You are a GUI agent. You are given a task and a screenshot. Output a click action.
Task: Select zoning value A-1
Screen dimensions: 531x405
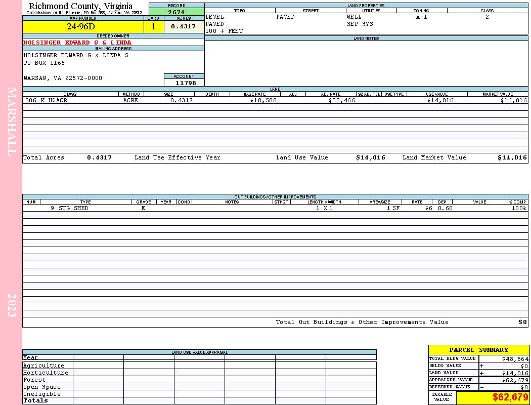[422, 17]
